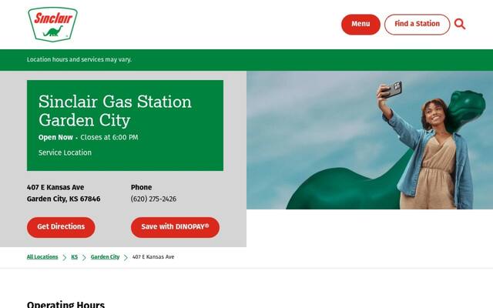
Task: Open the Garden City breadcrumb link
Action: [105, 256]
